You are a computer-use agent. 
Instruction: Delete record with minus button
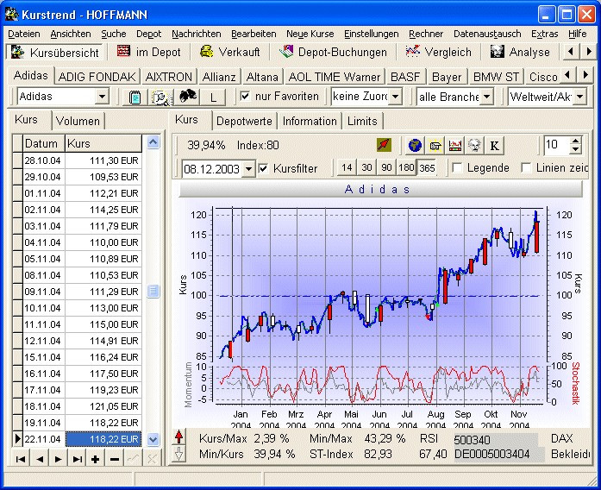pyautogui.click(x=114, y=459)
